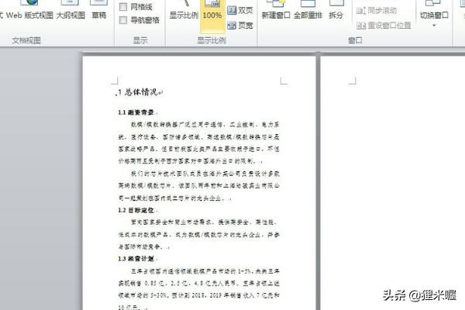
Task: Toggle the 导航窗格 navigation pane checkbox
Action: tap(123, 20)
